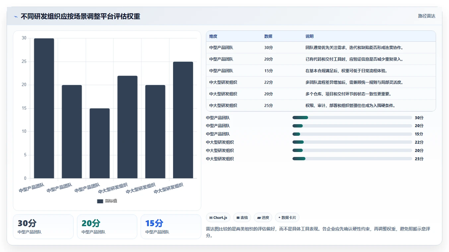Image resolution: width=449 pixels, height=252 pixels.
Task: Click table cell 25分
Action: [x=269, y=106]
